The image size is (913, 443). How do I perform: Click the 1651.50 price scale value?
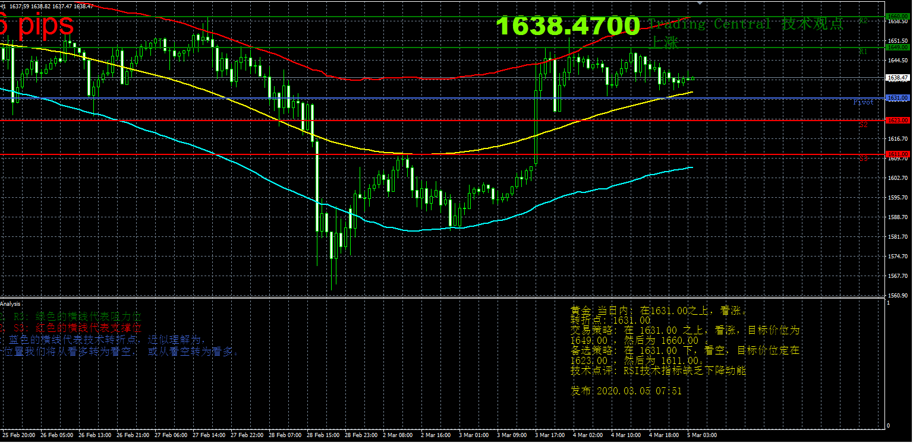pos(897,41)
